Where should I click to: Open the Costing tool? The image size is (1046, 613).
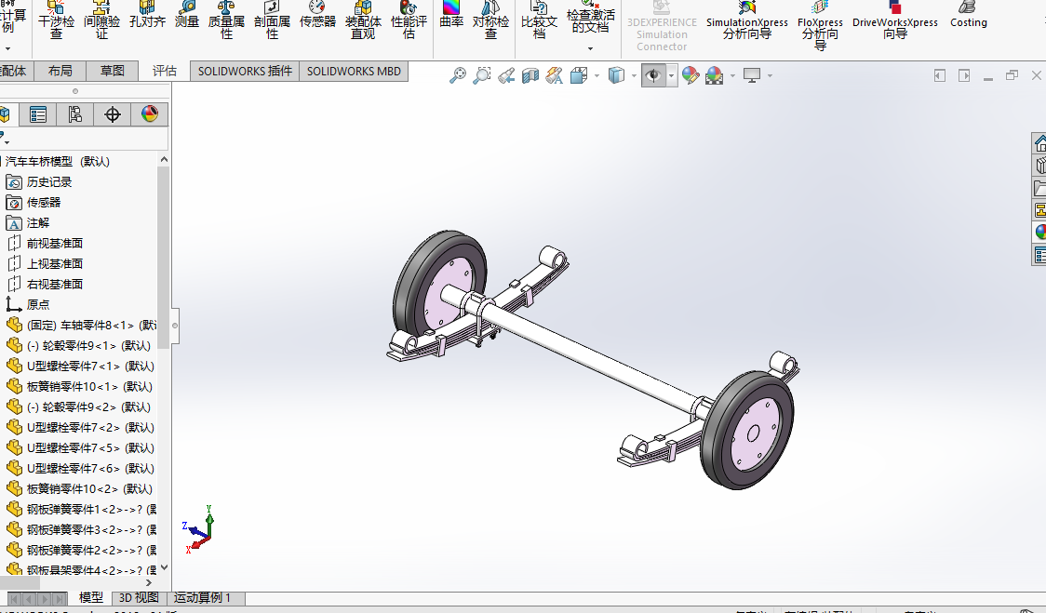[x=969, y=15]
